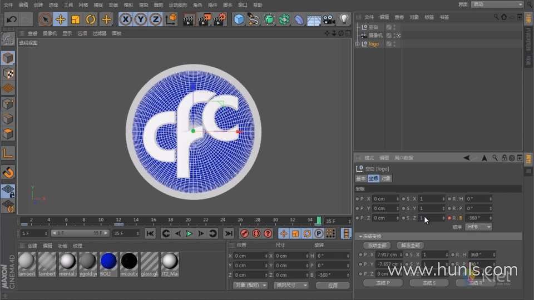Toggle Snap magnet icon in left sidebar
534x300 pixels.
pos(8,172)
